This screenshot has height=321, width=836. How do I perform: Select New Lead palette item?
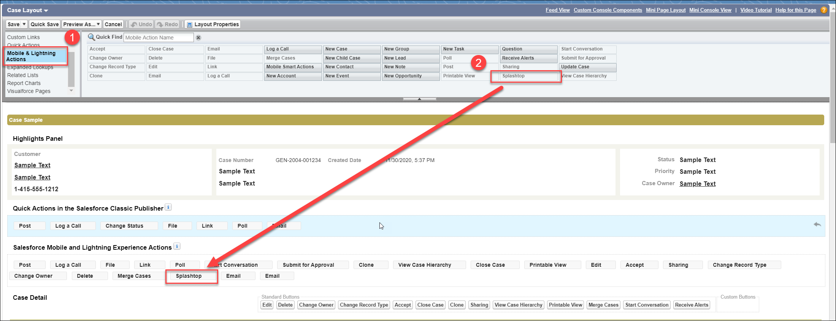pos(411,58)
